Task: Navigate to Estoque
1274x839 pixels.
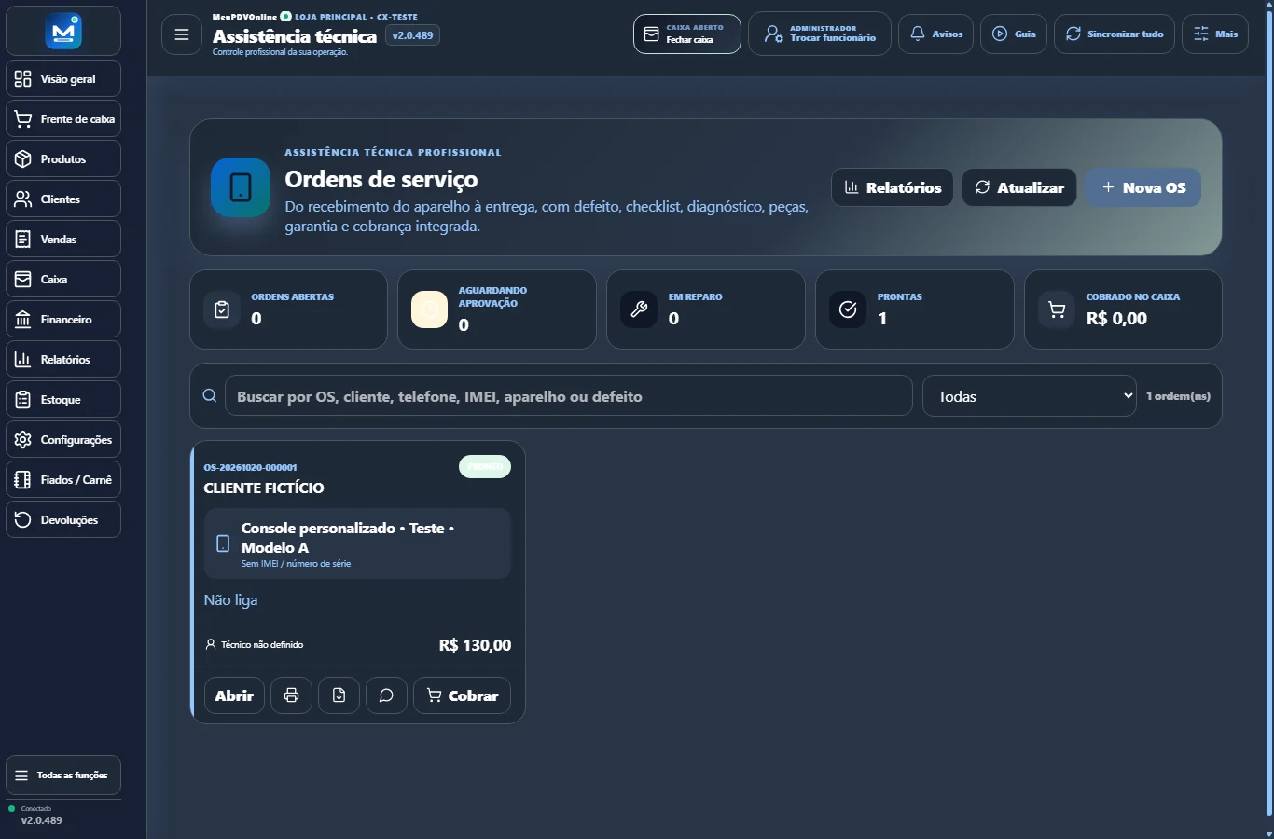Action: [63, 400]
